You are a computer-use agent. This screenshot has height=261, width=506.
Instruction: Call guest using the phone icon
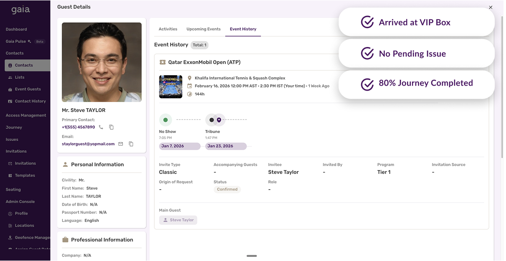click(100, 127)
